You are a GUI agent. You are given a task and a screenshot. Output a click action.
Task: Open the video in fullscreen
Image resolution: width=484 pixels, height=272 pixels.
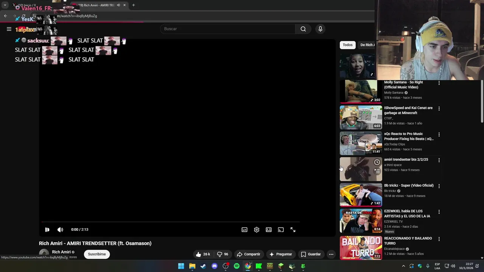293,230
